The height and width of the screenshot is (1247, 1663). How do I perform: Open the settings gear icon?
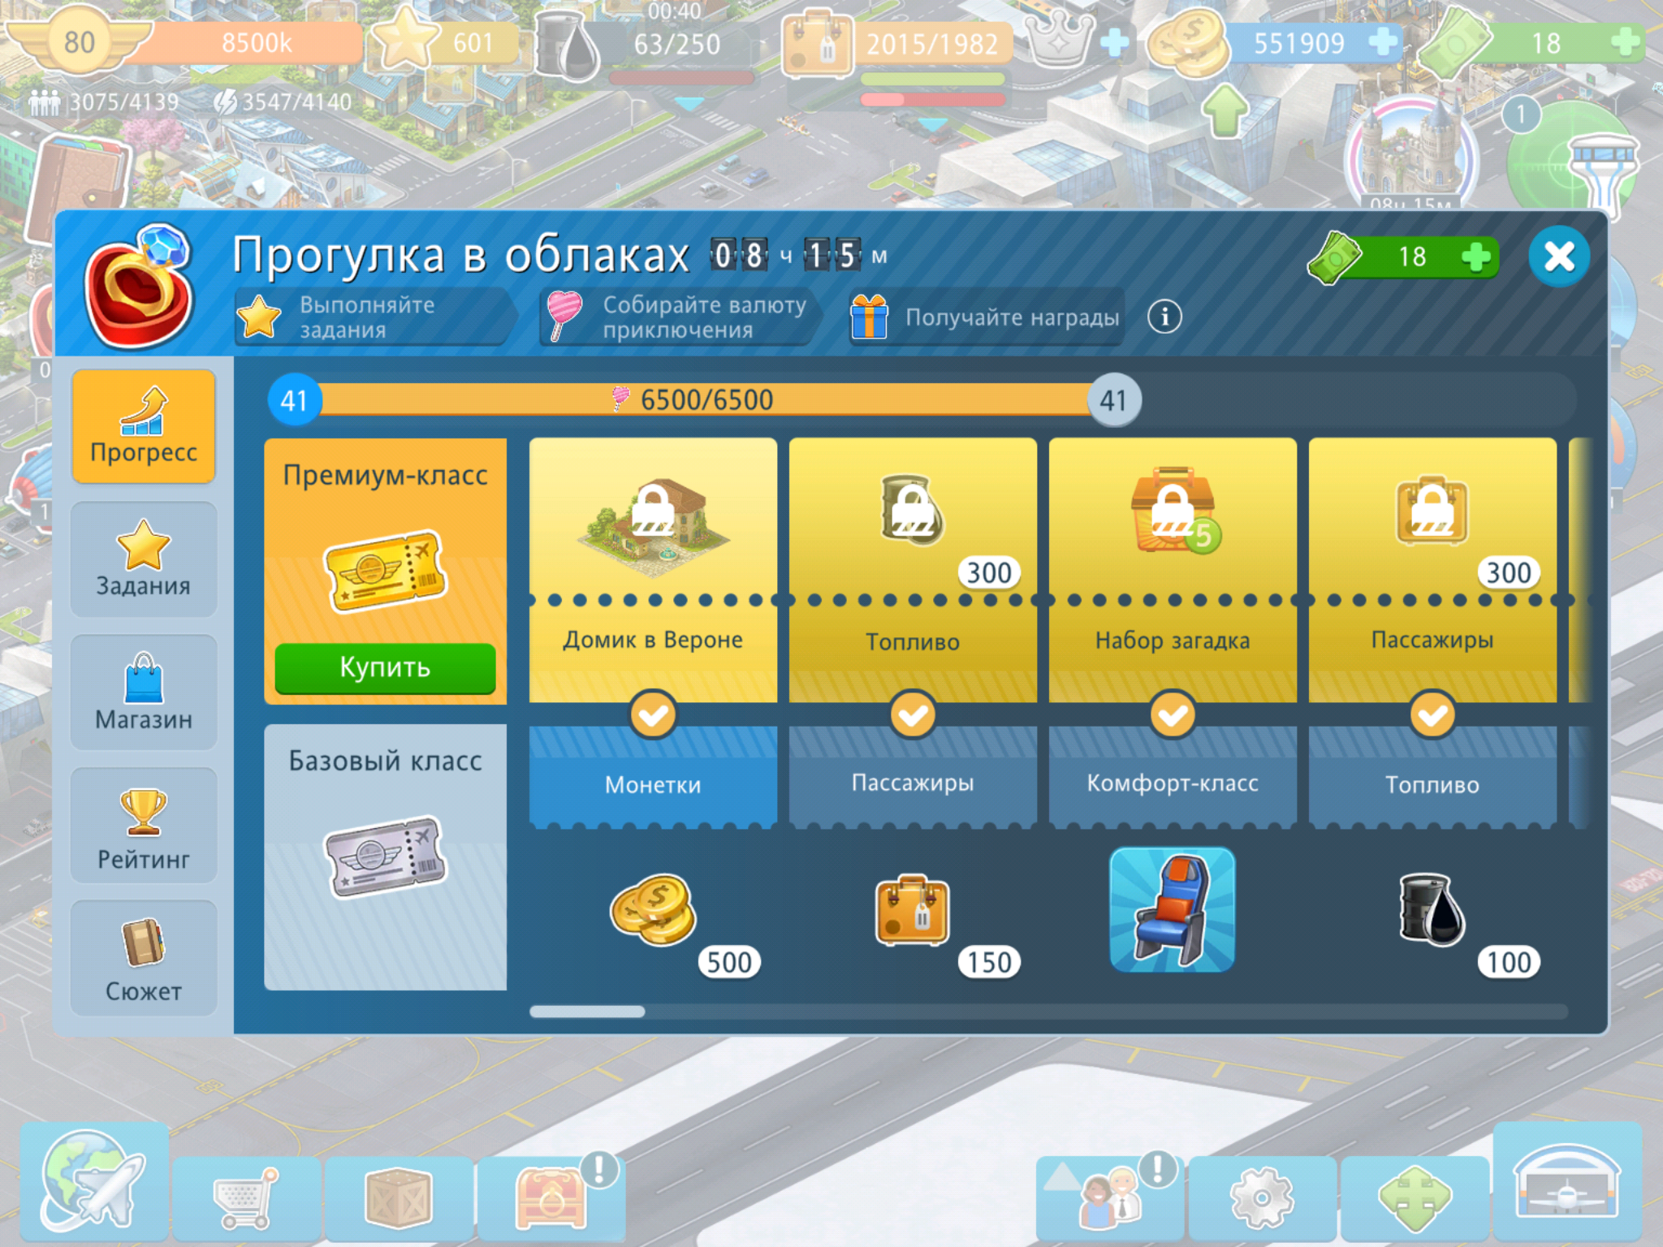[1261, 1198]
